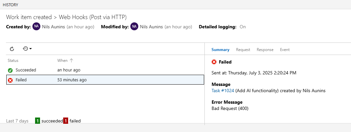Switch to the Summary tab
This screenshot has height=132, width=351.
pyautogui.click(x=220, y=50)
